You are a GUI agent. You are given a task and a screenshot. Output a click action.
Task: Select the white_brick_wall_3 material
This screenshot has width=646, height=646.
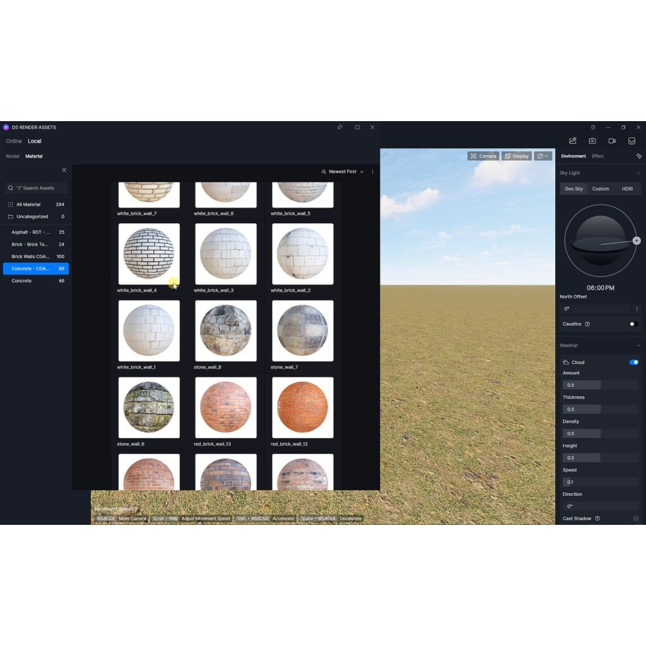coord(226,254)
